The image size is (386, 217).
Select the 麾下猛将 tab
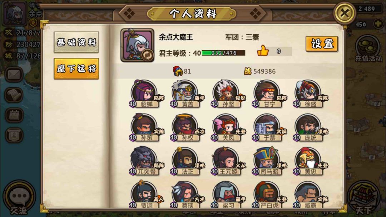76,69
